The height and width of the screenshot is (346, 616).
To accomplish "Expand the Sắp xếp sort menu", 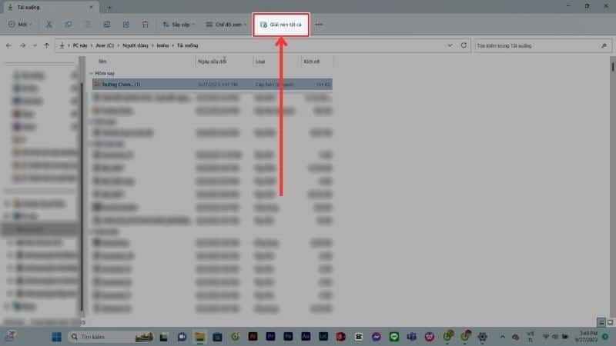I will [180, 25].
